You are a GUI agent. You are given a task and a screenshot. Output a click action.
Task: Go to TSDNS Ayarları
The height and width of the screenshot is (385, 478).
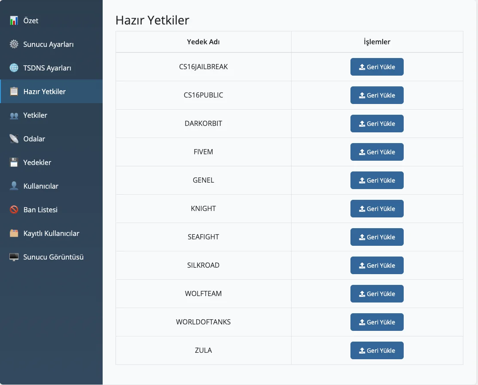(x=51, y=68)
